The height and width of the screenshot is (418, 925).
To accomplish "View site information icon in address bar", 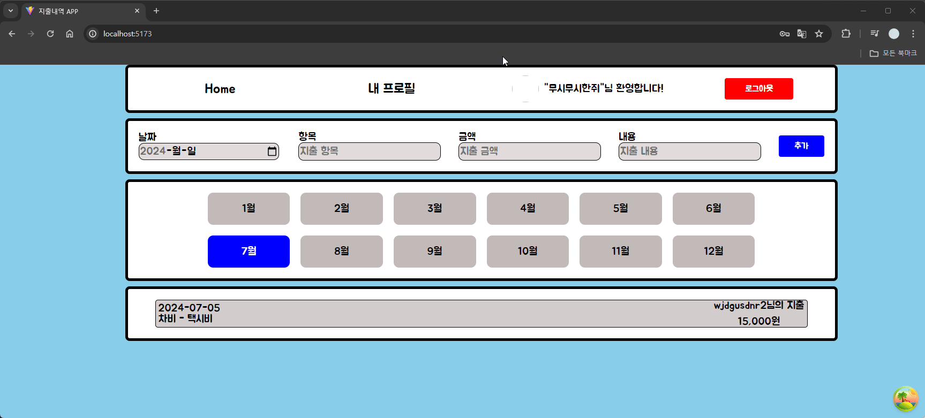I will point(93,34).
